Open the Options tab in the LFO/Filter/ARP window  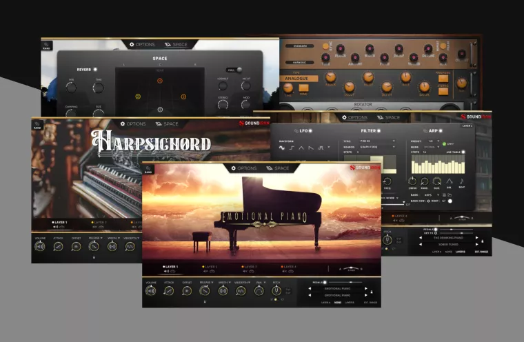tap(354, 117)
